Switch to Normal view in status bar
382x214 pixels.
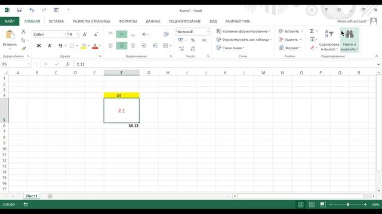tap(301, 204)
